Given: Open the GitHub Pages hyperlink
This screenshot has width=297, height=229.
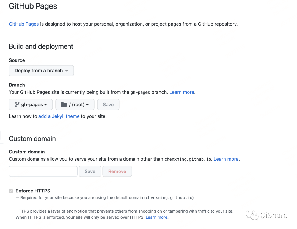Looking at the screenshot, I should (24, 24).
